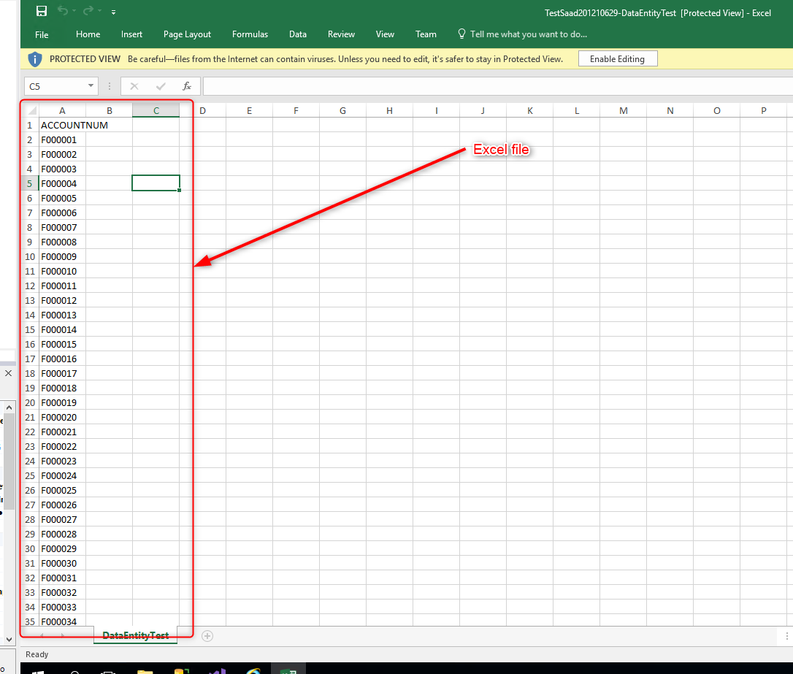Image resolution: width=793 pixels, height=674 pixels.
Task: Click the Redo arrow icon
Action: pyautogui.click(x=88, y=11)
